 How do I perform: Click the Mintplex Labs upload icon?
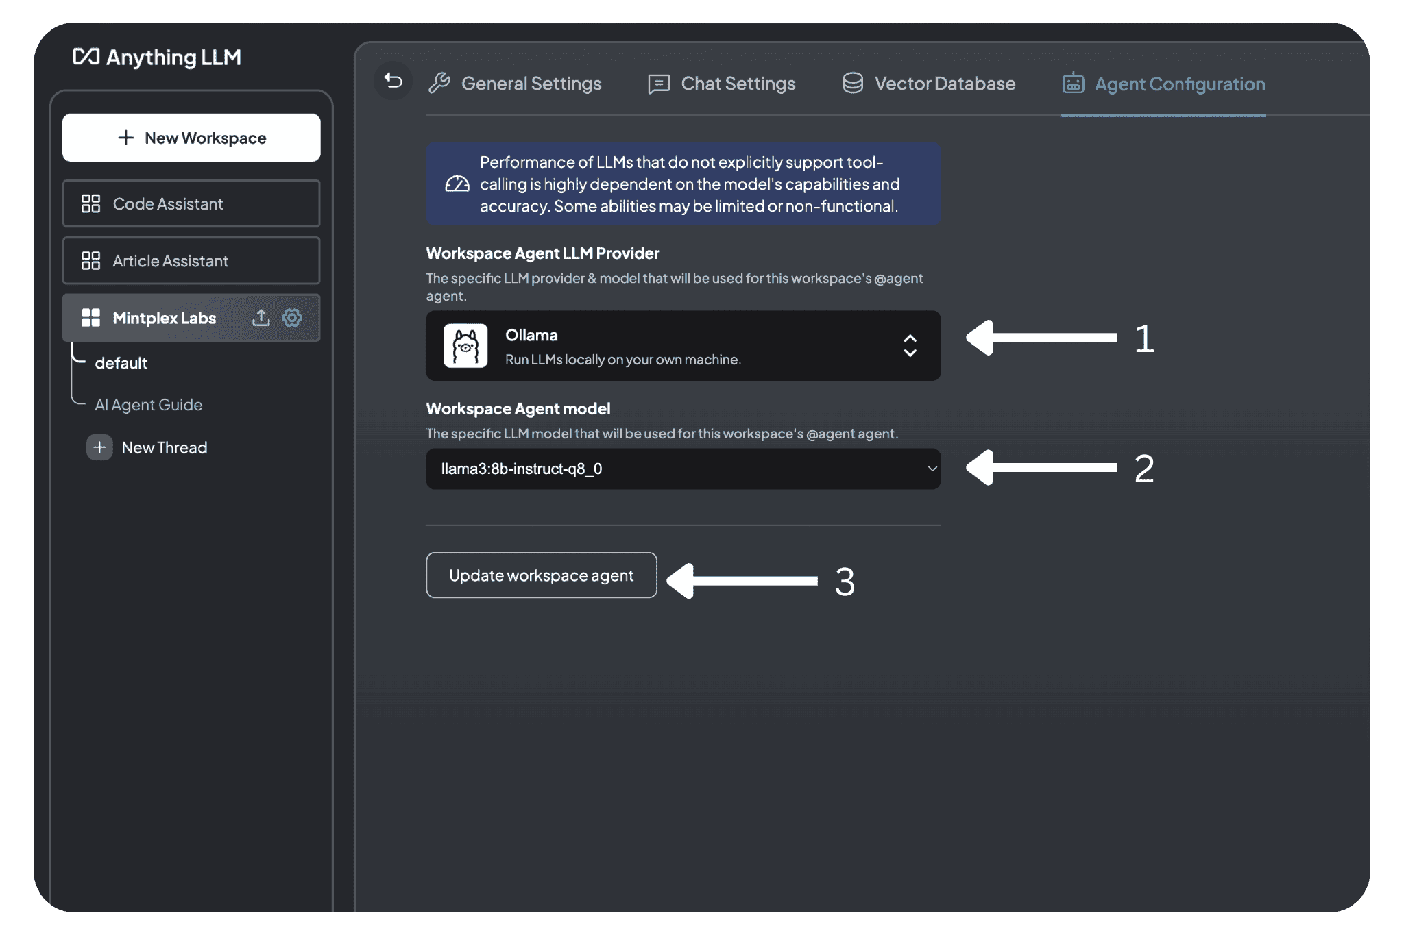(261, 318)
